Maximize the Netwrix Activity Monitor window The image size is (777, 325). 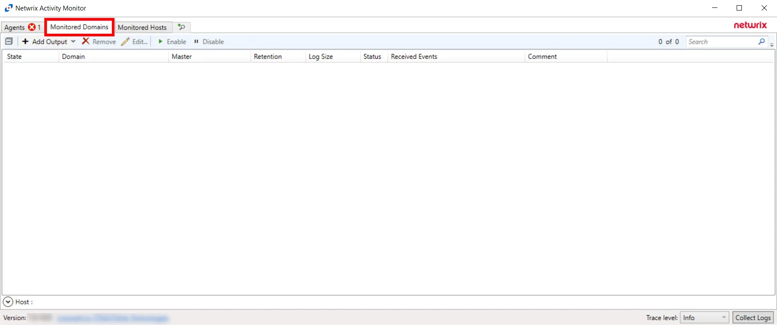(x=739, y=8)
